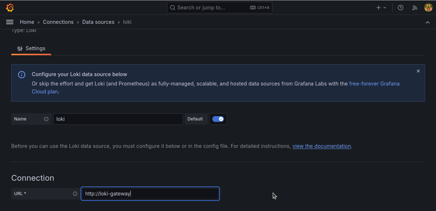Switch to the Settings tab
This screenshot has height=211, width=436.
[31, 48]
